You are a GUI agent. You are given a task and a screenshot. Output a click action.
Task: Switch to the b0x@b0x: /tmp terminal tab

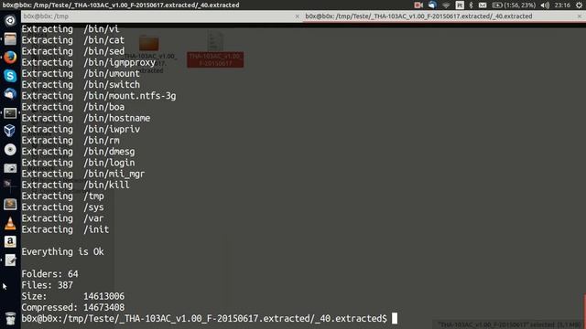click(161, 16)
